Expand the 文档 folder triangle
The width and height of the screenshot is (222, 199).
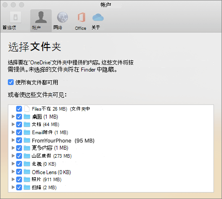coord(13,124)
